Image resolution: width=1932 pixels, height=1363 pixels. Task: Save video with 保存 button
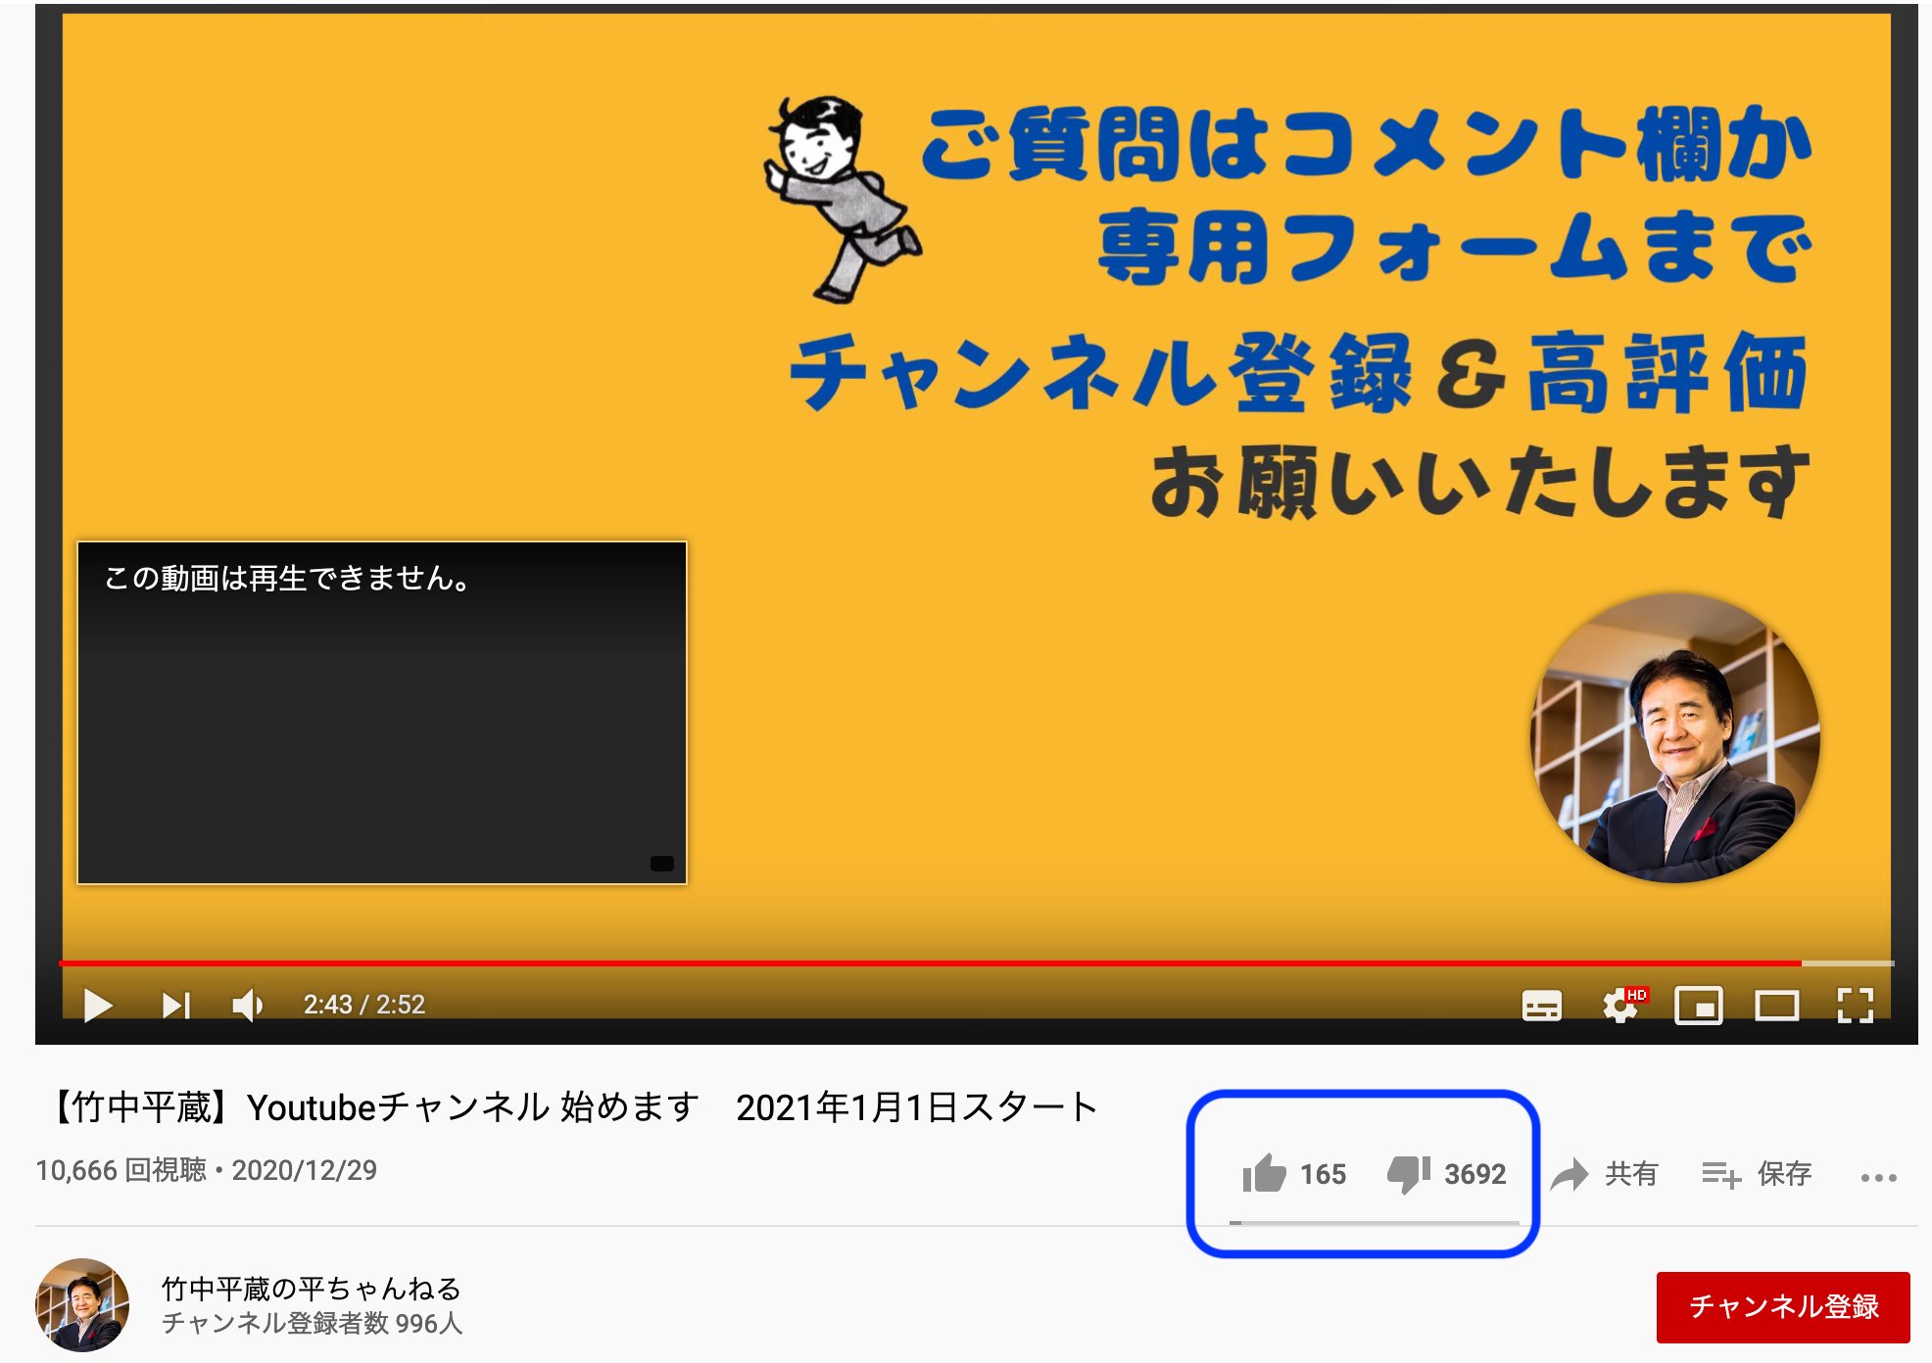tap(1757, 1173)
